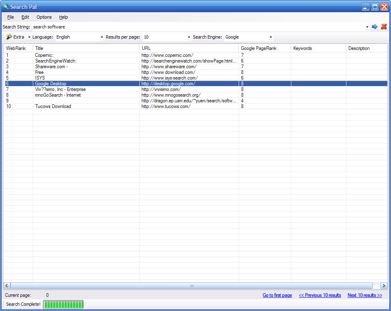Select the mnoGoSearch - Internet row
Screen dimensions: 391x311
point(195,95)
